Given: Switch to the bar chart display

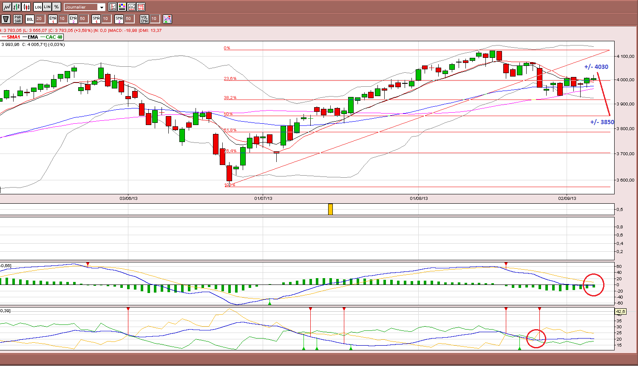Looking at the screenshot, I should 17,7.
